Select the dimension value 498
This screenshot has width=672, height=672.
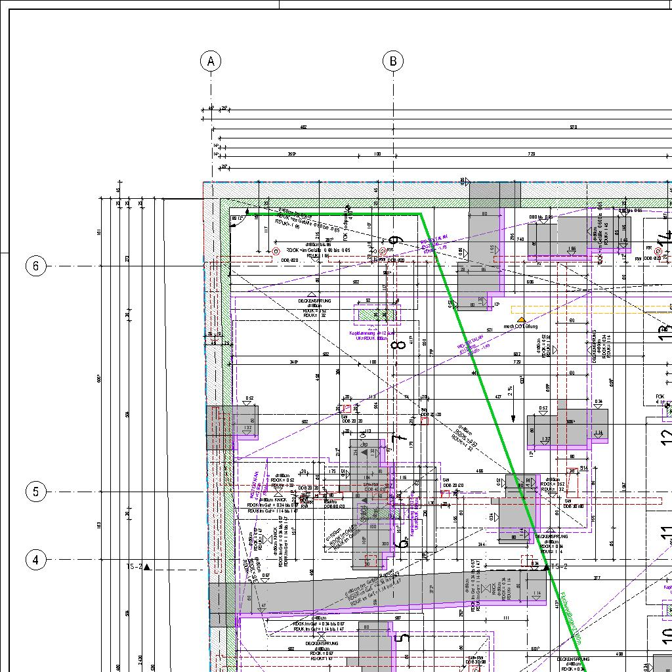point(619,654)
